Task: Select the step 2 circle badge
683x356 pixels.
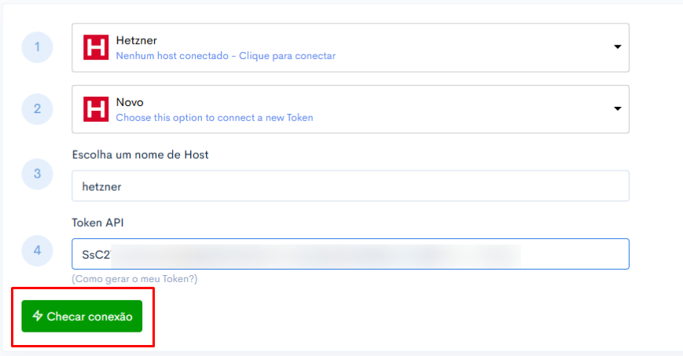Action: (x=38, y=109)
